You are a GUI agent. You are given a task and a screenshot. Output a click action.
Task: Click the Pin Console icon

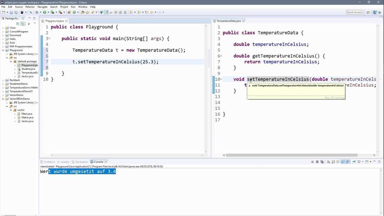pos(354,162)
